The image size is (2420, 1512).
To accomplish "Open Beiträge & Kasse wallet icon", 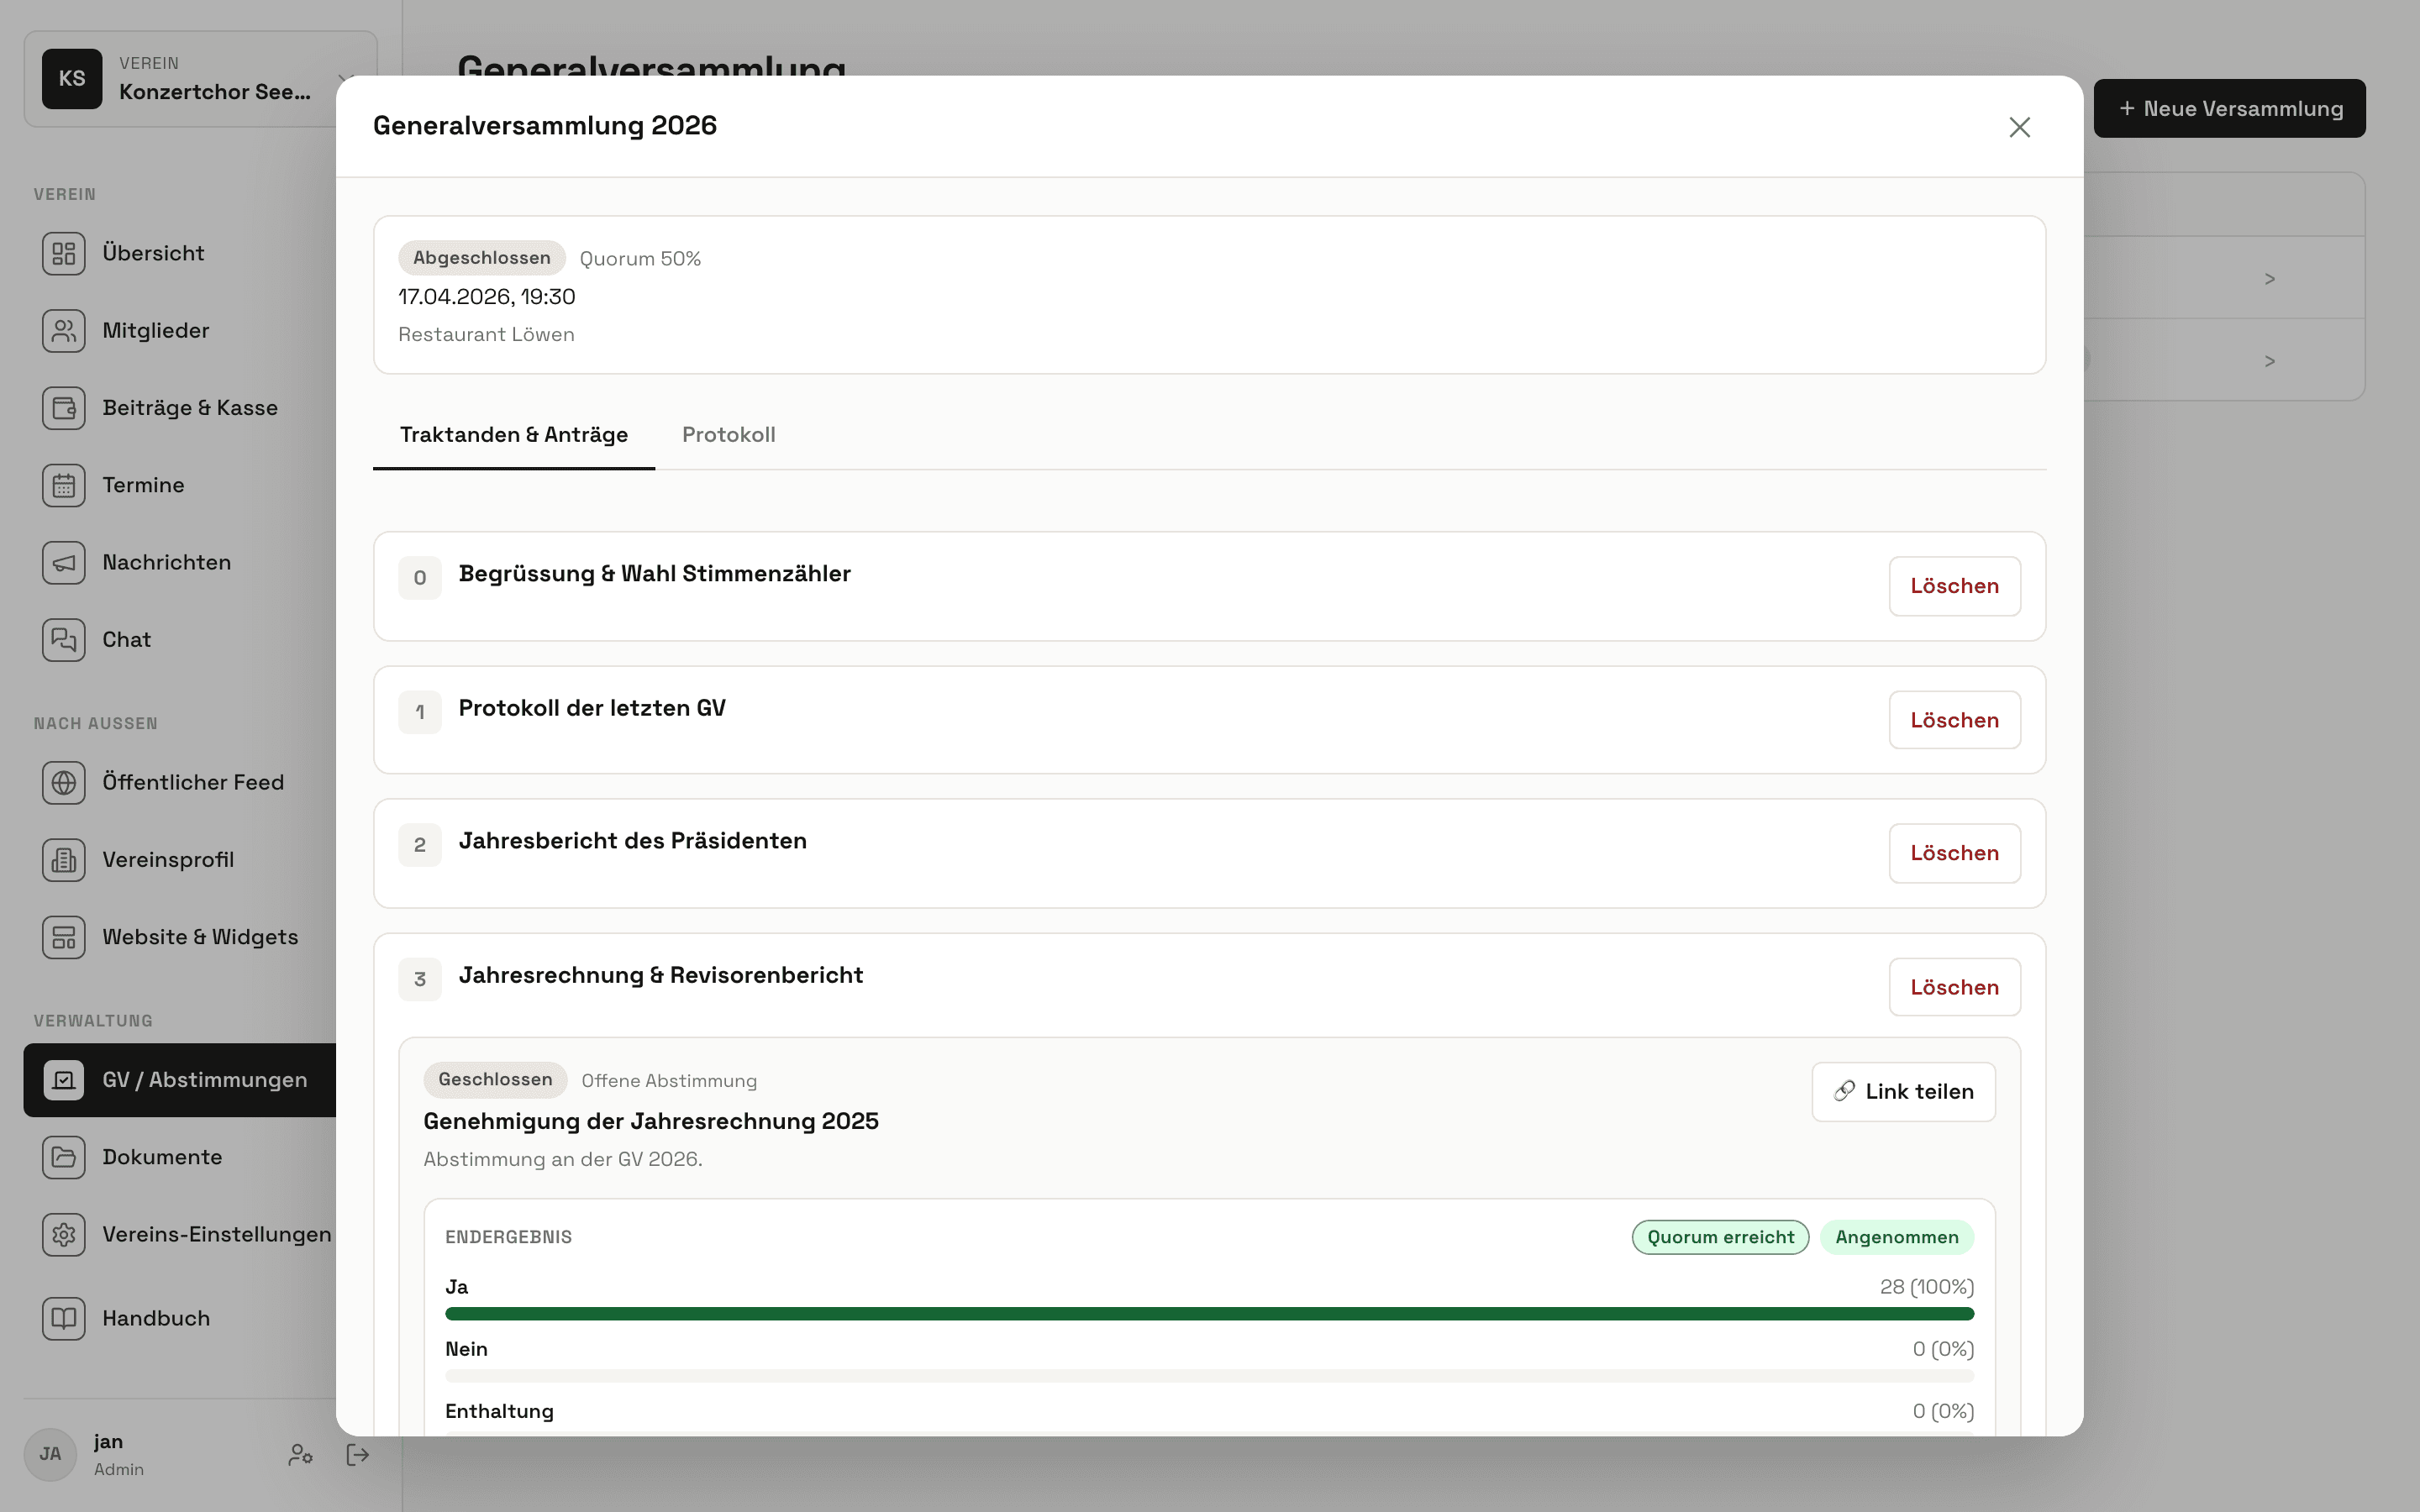I will [x=64, y=408].
